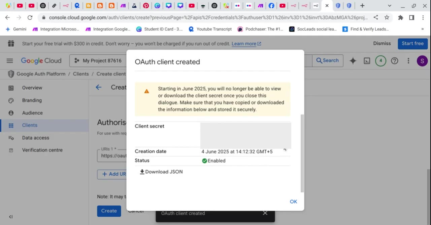The height and width of the screenshot is (225, 431).
Task: Open Verification centre in the sidebar
Action: pos(42,150)
